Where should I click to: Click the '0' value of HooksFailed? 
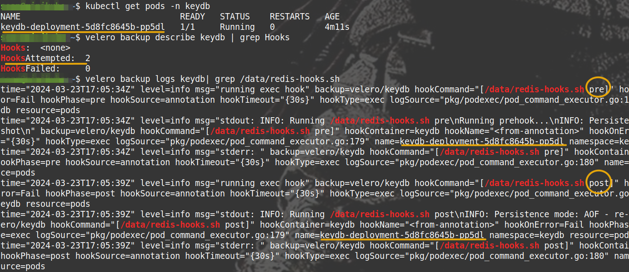[x=88, y=69]
